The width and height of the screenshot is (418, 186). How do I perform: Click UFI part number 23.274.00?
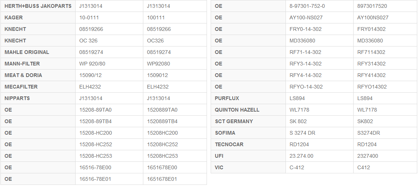coord(301,156)
